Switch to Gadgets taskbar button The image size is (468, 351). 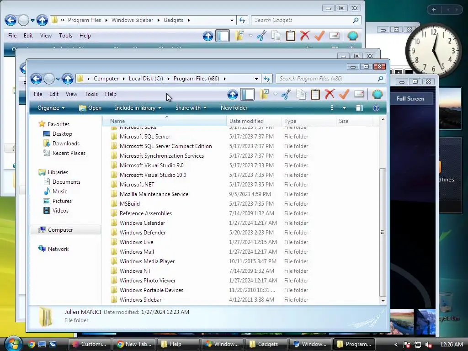[266, 344]
